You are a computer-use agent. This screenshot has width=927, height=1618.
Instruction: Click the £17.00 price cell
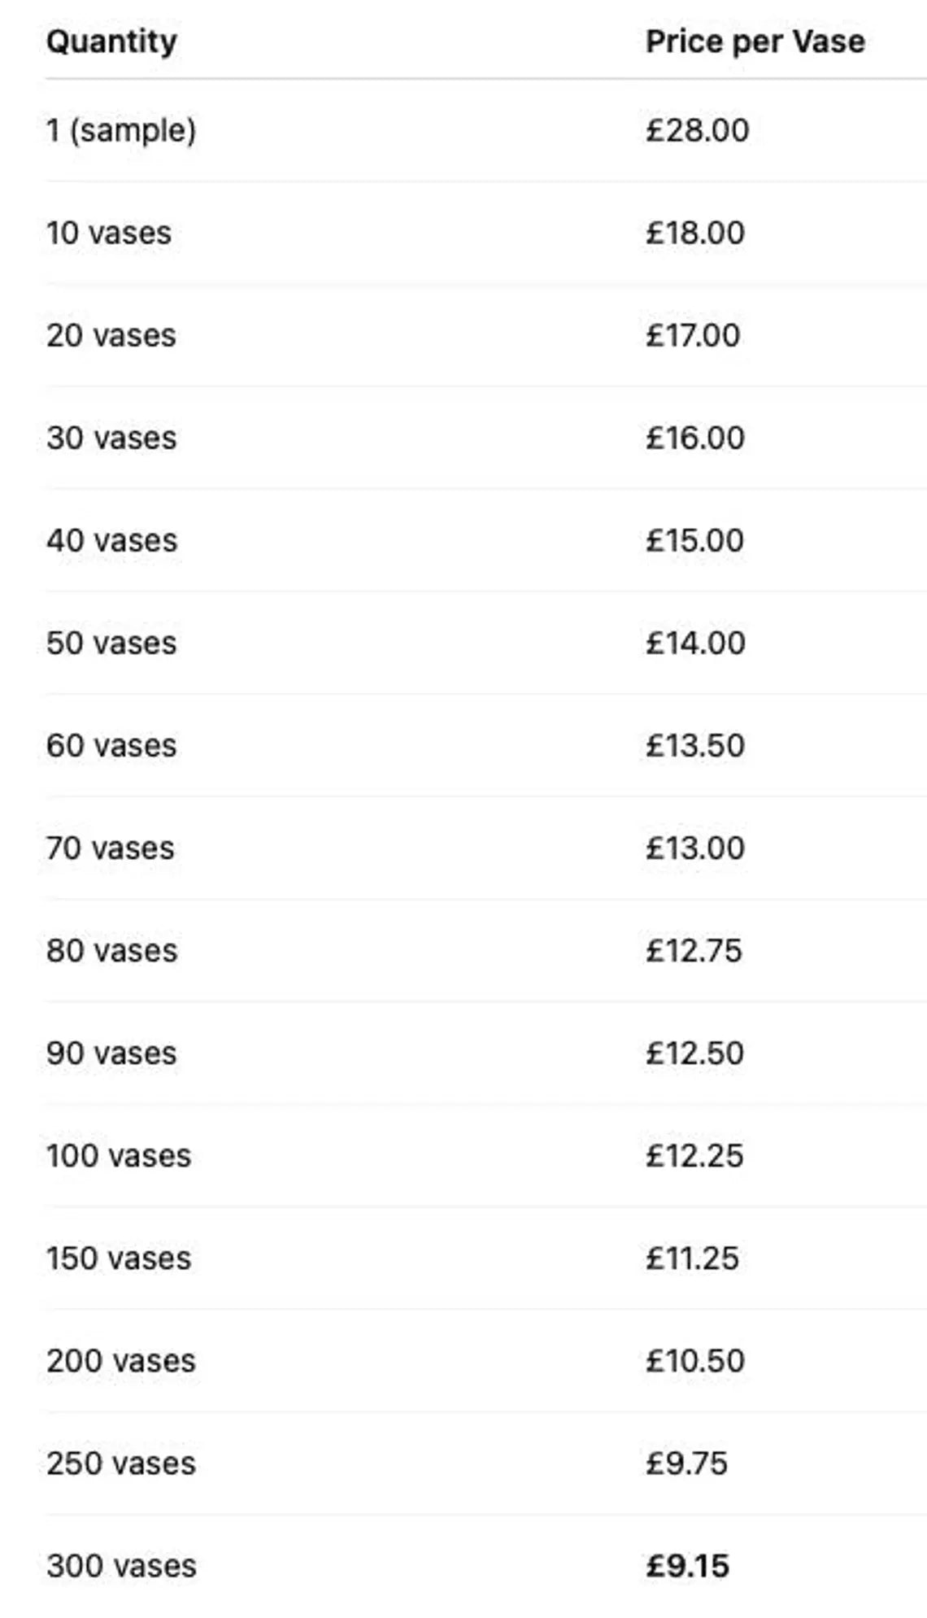pyautogui.click(x=693, y=335)
